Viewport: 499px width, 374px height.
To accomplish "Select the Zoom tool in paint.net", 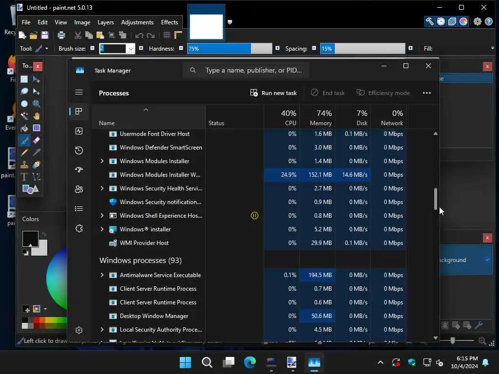I will pyautogui.click(x=36, y=104).
